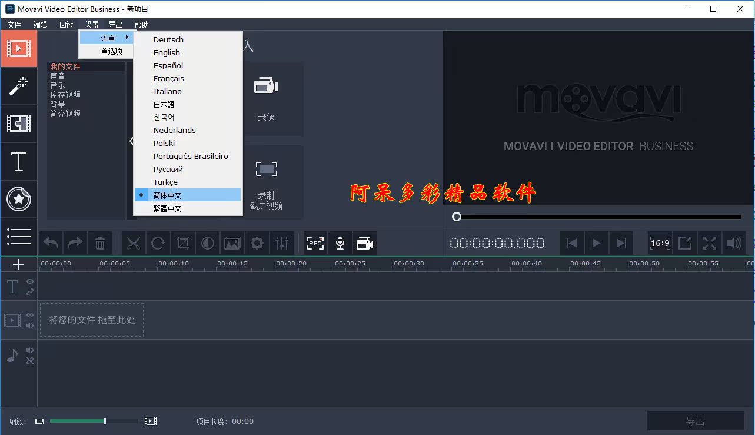Open the 帮助 menu

coord(141,25)
